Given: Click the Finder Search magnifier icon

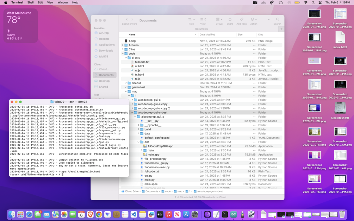Looking at the screenshot, I should tap(277, 19).
